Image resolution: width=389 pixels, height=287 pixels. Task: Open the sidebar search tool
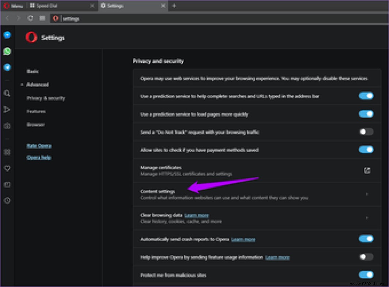7,93
